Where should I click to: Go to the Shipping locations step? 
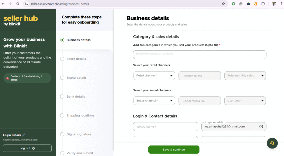(x=80, y=116)
